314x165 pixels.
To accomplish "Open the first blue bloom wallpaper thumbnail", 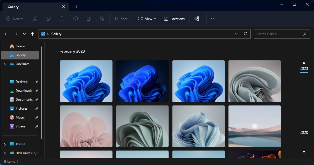I will point(86,81).
